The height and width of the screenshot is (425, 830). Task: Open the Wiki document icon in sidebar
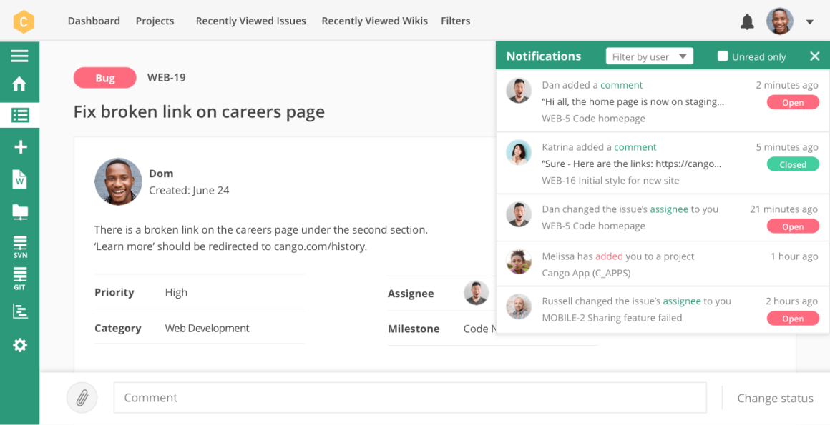coord(19,179)
